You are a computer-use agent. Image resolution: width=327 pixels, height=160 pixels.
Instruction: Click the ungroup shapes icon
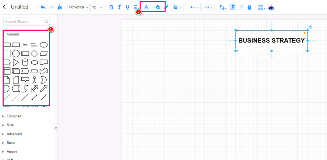pyautogui.click(x=241, y=7)
